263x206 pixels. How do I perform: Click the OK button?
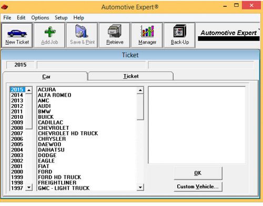pyautogui.click(x=198, y=173)
